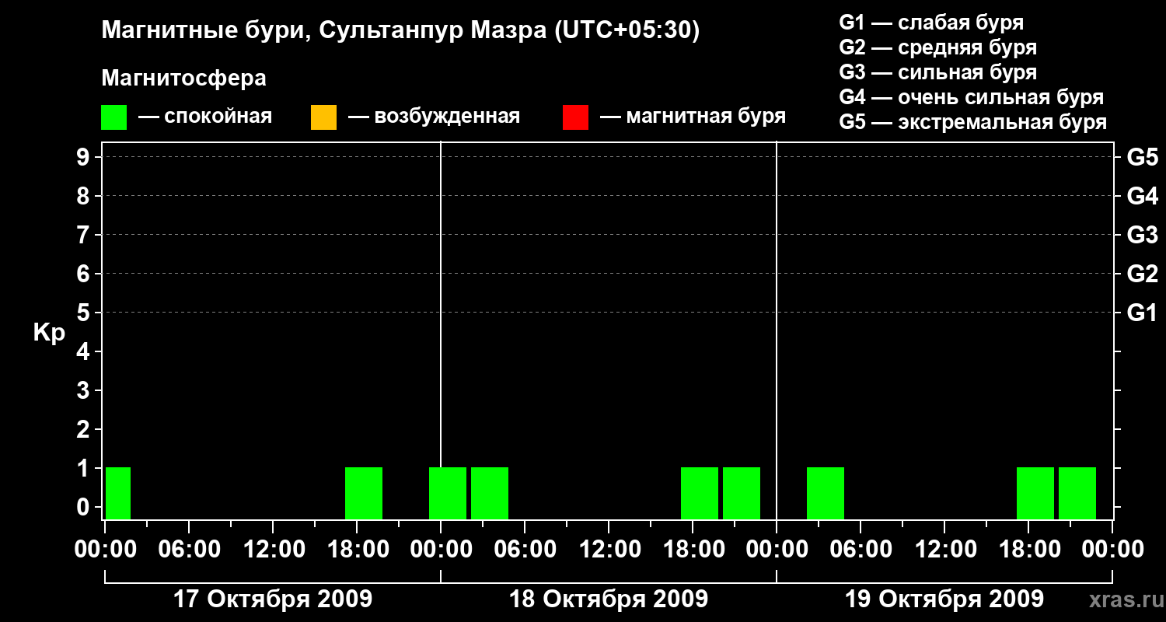Image resolution: width=1166 pixels, height=622 pixels.
Task: Click the first green bar on 17 October
Action: [x=118, y=493]
